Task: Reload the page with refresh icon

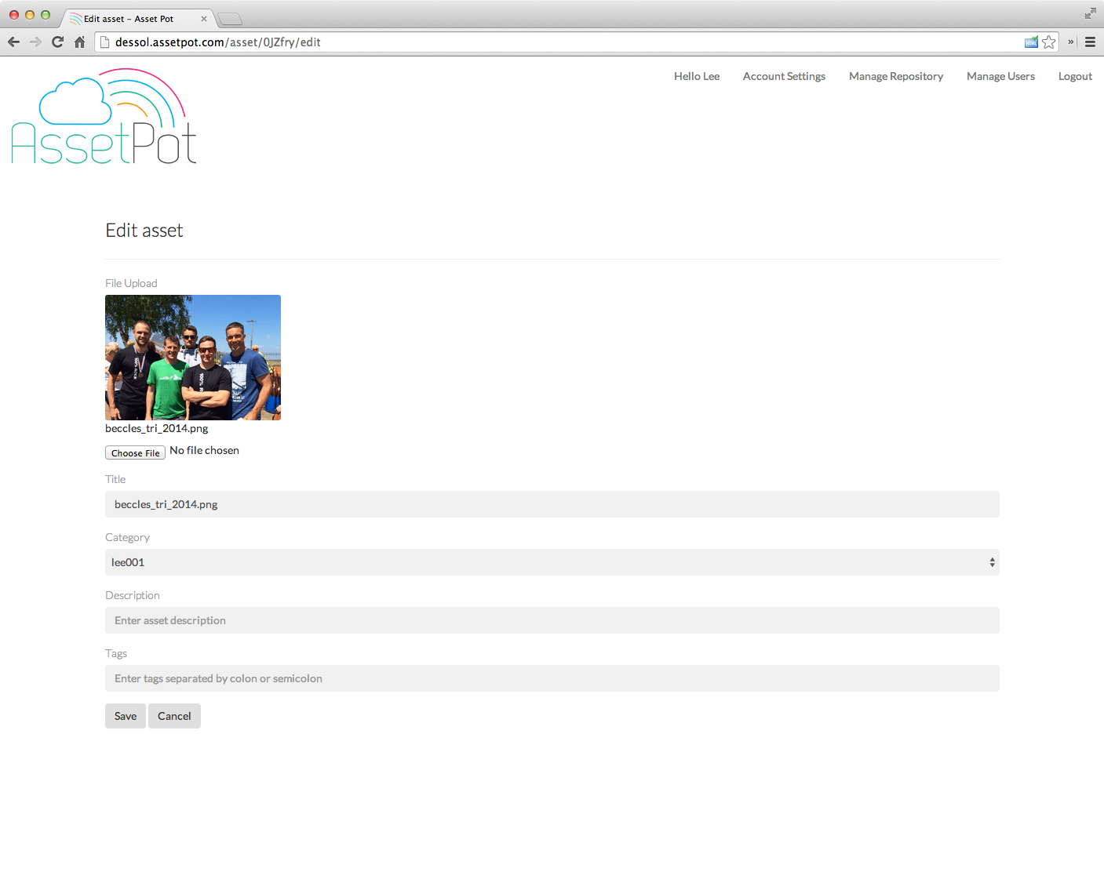Action: pyautogui.click(x=57, y=42)
